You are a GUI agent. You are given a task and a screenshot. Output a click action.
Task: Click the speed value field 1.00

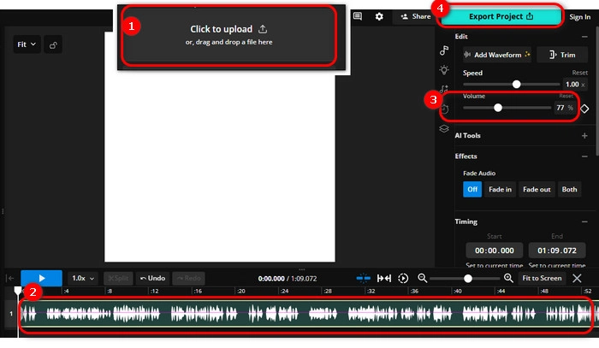click(574, 85)
